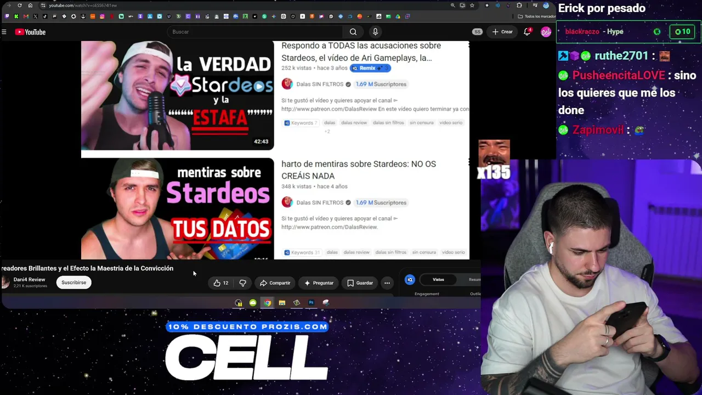Click the 'Keywords 31' tag badge

point(302,252)
